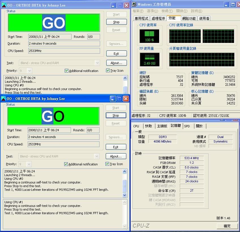Click the Duration field showing 2 minutes 4 seconds

coord(64,137)
